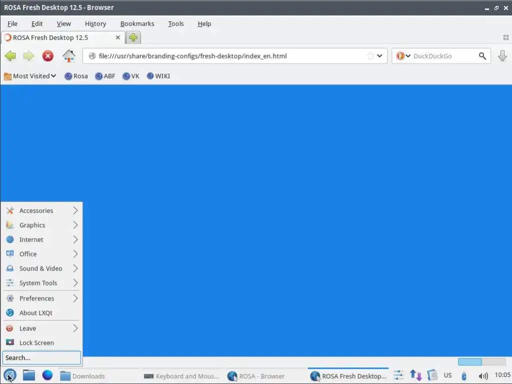Go forward with the green right arrow

[x=28, y=56]
